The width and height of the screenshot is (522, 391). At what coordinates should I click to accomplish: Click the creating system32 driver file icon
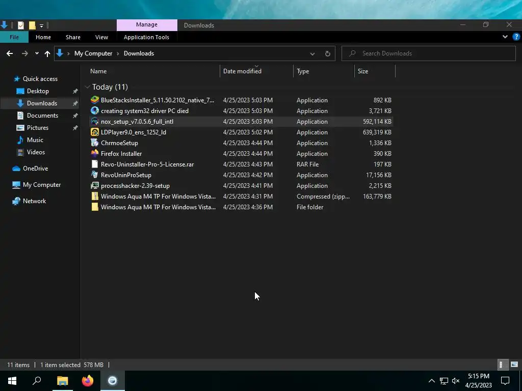pos(95,110)
